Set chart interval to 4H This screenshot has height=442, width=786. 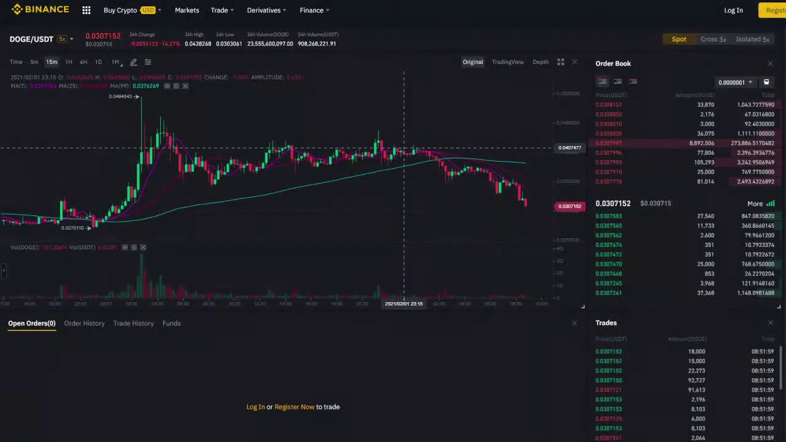(83, 62)
